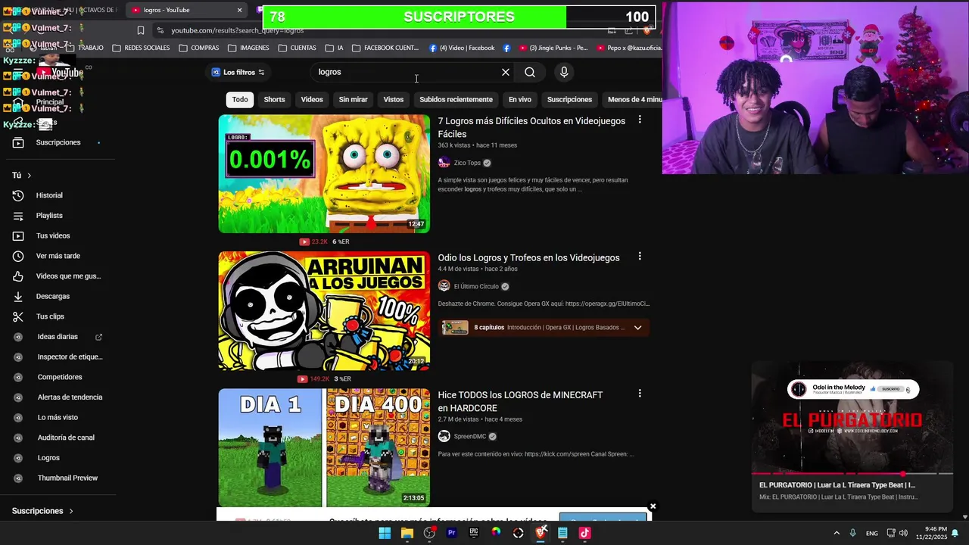Open options menu for 7 Logros más Difíciles video
Screen dimensions: 969x545
640,120
